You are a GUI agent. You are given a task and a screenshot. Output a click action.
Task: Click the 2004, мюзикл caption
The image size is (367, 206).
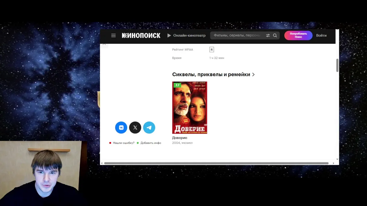coord(182,143)
